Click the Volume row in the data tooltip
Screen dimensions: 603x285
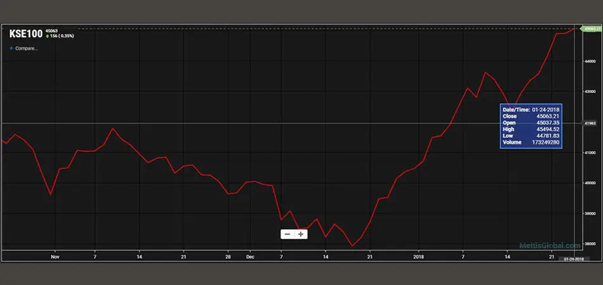point(529,142)
